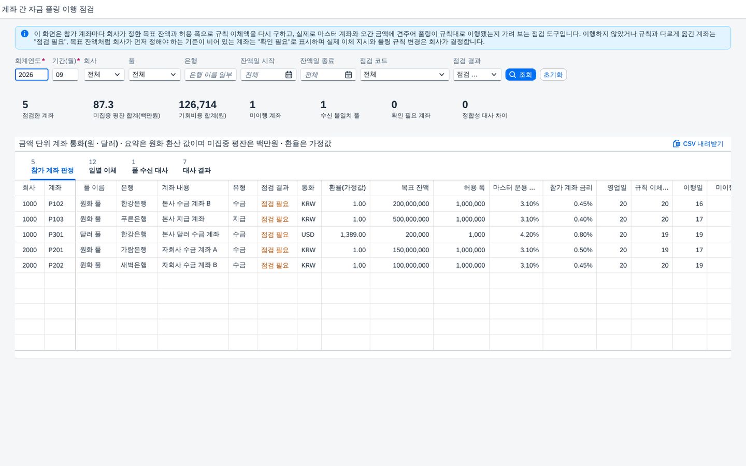Click the 참가 계좌 금리 column header

click(x=570, y=187)
